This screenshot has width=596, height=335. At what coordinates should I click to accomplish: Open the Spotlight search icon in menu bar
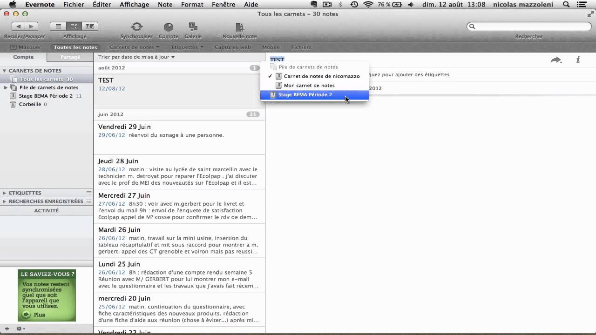[x=566, y=5]
